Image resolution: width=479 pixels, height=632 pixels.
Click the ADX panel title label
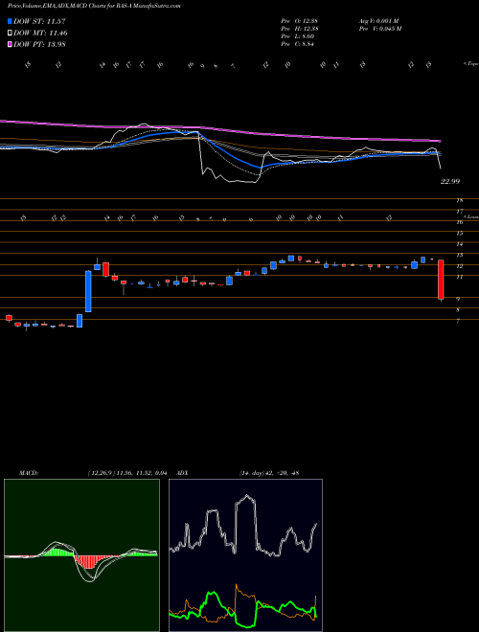182,473
